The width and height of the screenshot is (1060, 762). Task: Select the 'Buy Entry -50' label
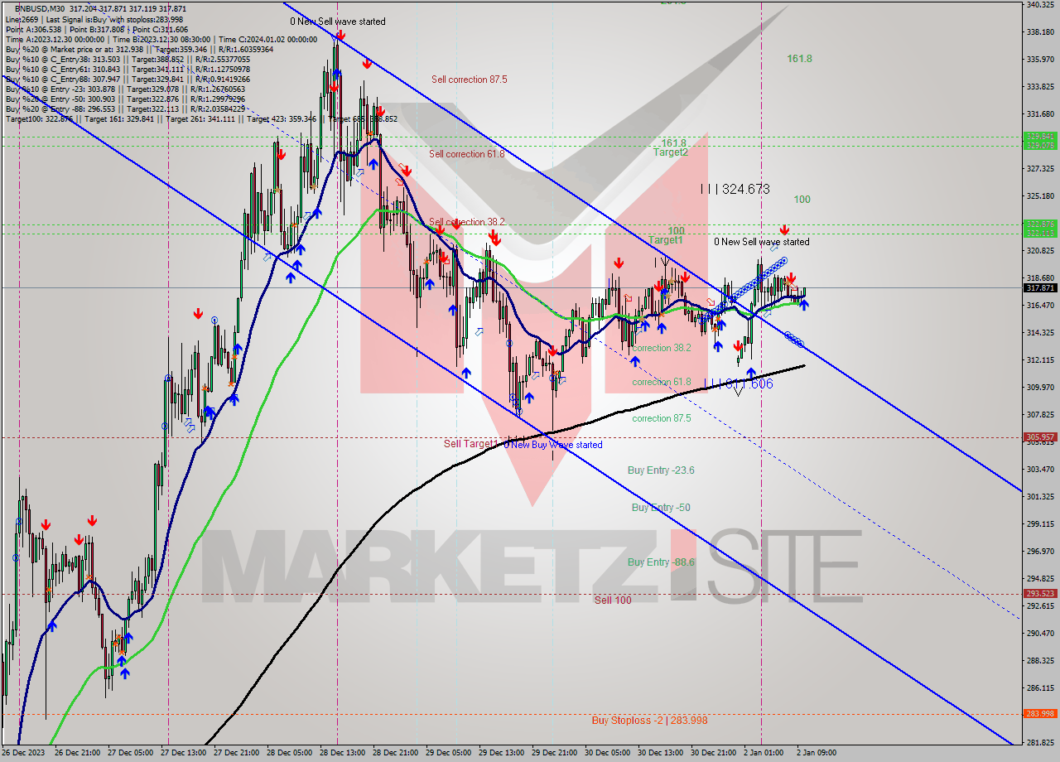click(661, 508)
